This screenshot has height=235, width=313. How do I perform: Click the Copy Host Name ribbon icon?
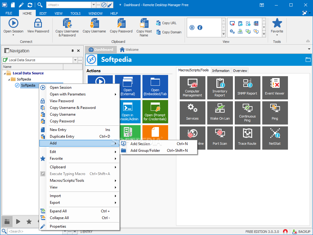(144, 23)
